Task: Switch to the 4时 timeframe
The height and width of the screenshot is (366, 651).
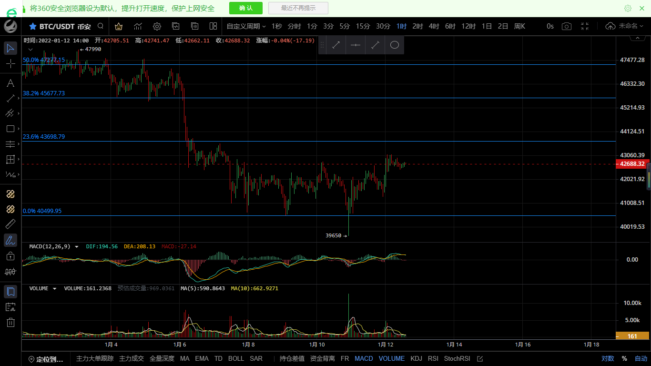Action: 434,26
